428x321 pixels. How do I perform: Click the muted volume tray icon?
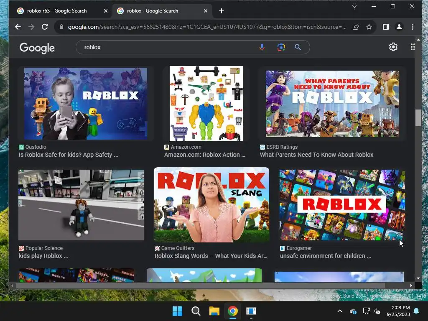point(377,311)
